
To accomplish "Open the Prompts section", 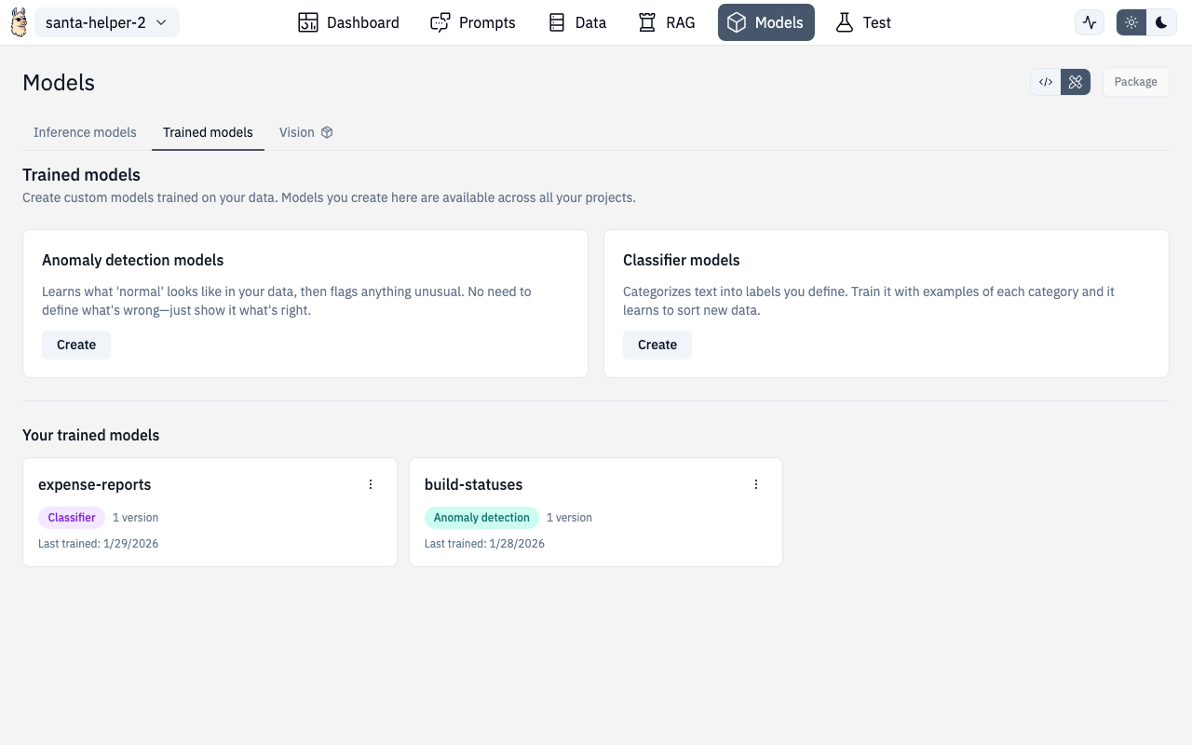I will click(472, 22).
